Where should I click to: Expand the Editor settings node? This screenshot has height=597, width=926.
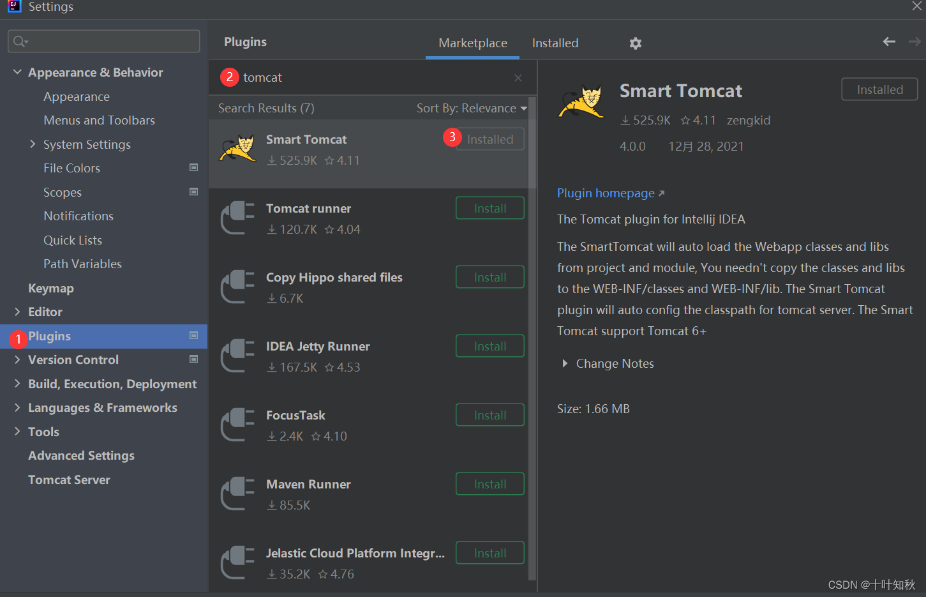coord(17,312)
